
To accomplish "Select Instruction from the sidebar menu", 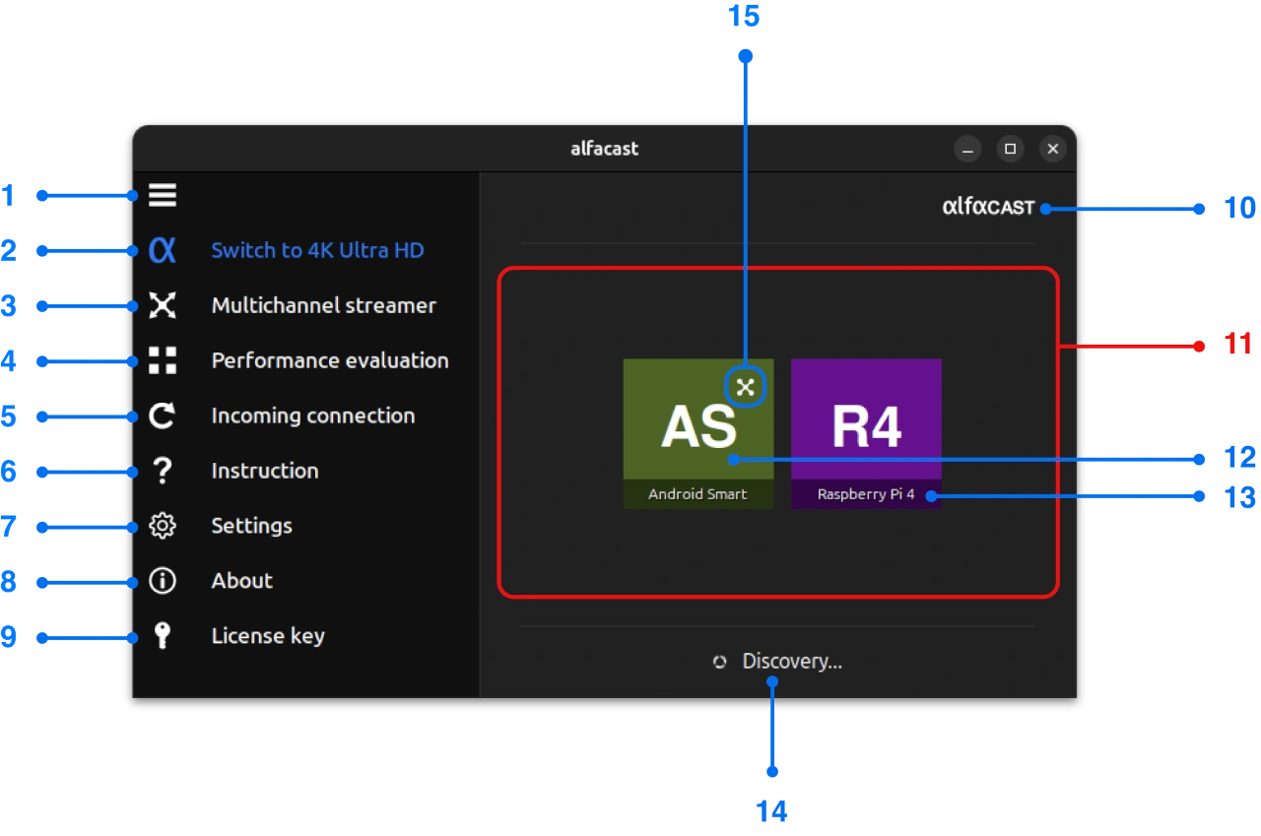I will click(x=264, y=471).
